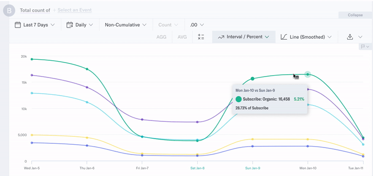Select the Mon Jan-10 axis label

point(308,168)
